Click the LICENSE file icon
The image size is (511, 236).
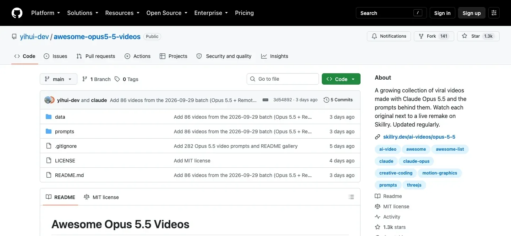49,161
